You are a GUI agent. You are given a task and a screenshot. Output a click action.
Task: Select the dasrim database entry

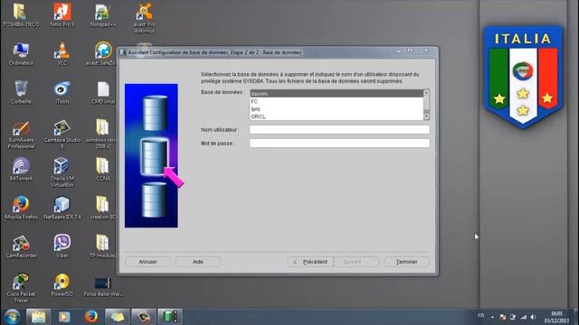[x=337, y=94]
